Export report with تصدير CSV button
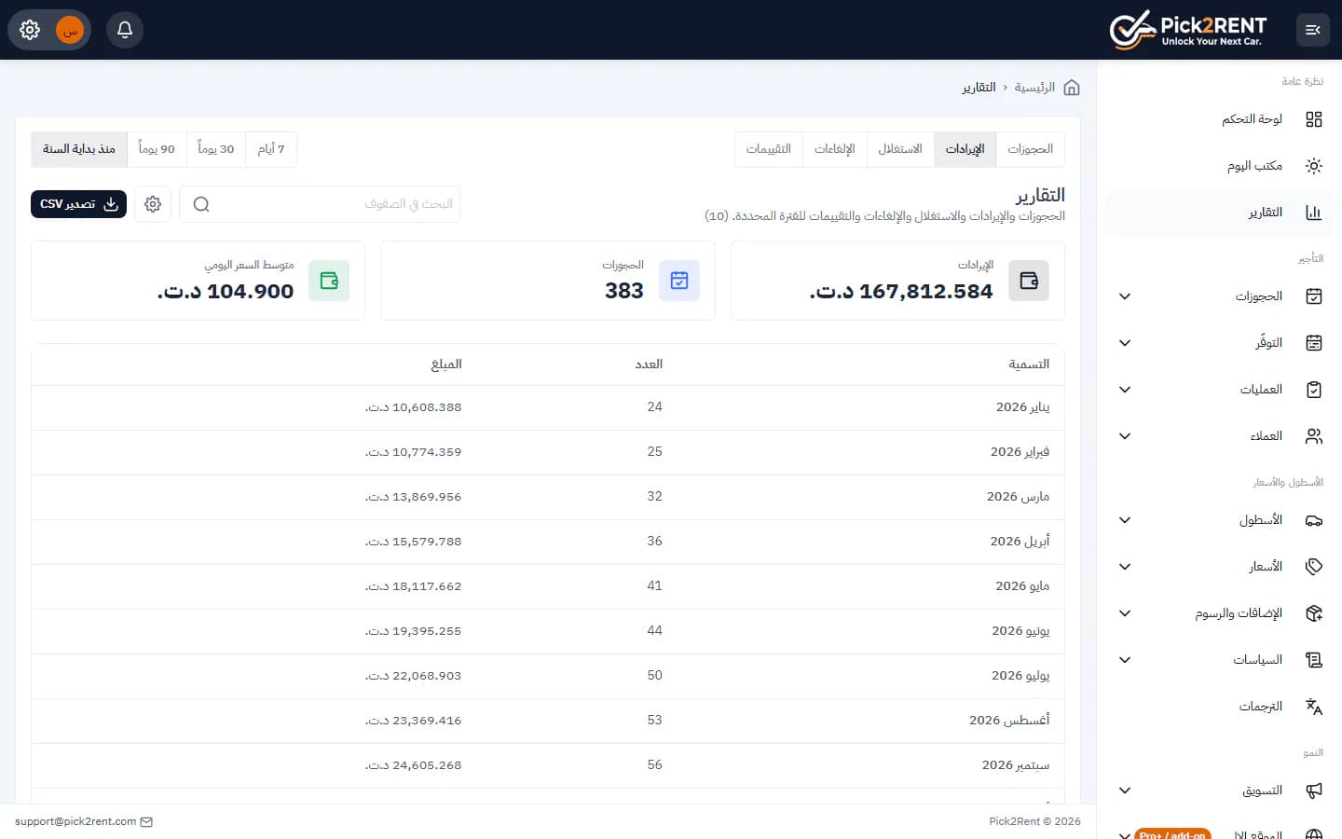Screen dimensions: 1342x839 (x=79, y=204)
